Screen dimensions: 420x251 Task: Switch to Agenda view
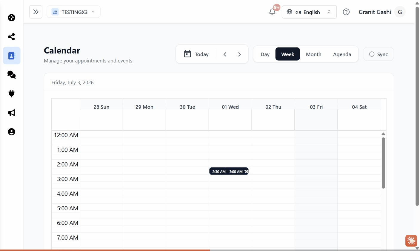pos(342,54)
